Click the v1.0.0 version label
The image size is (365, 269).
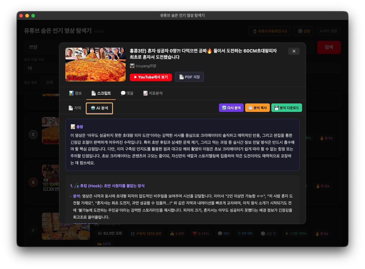(98, 31)
